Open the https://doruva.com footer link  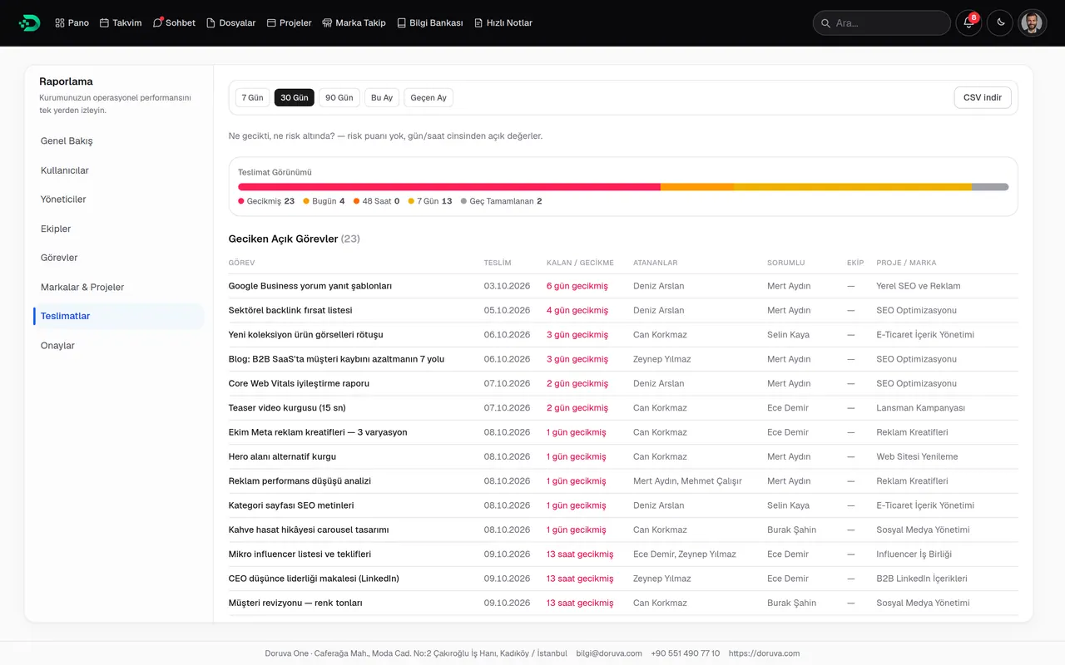point(764,653)
